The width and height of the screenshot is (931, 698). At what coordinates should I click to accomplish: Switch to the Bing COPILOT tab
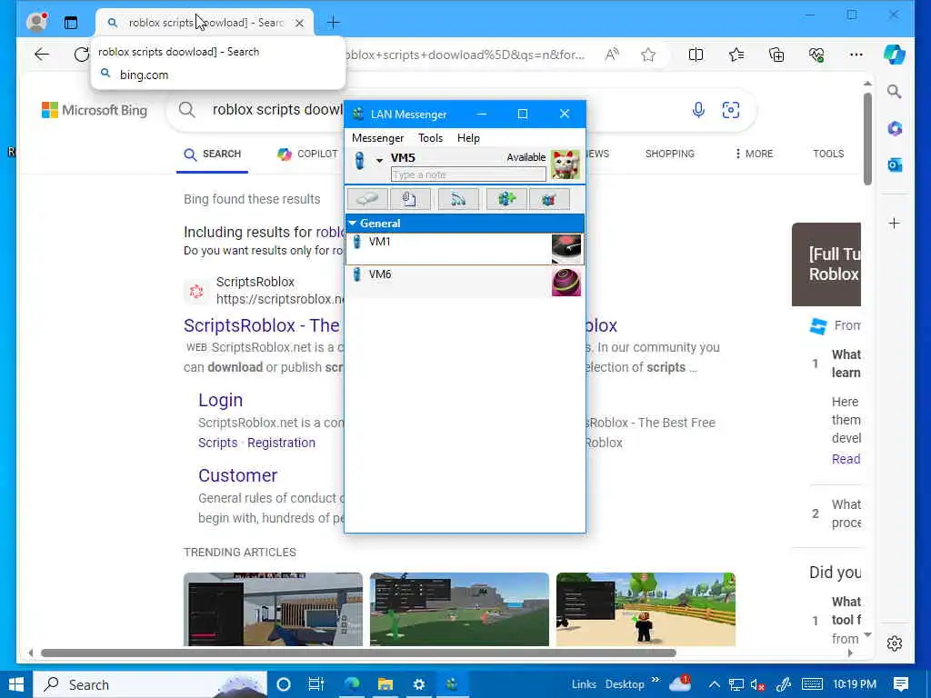(307, 154)
